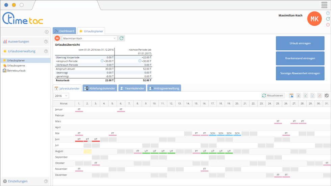The width and height of the screenshot is (331, 186).
Task: Click help icon next to Auswertungen
Action: pyautogui.click(x=46, y=42)
